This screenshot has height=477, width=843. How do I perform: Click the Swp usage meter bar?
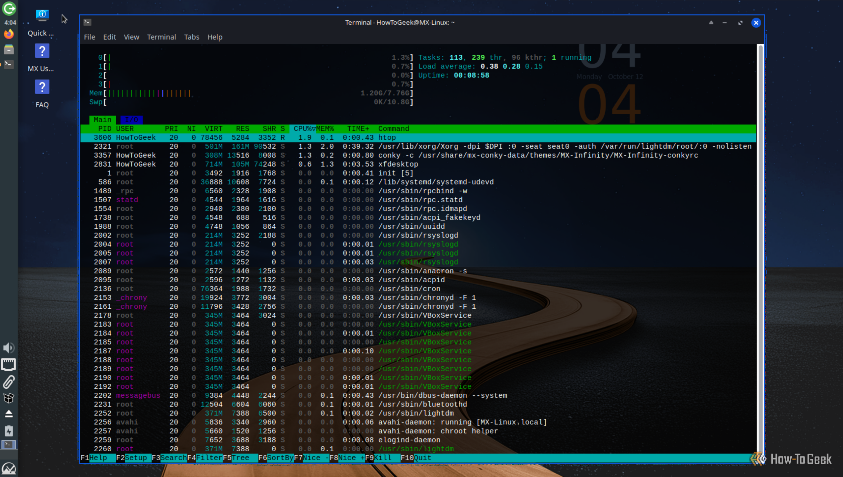click(251, 102)
